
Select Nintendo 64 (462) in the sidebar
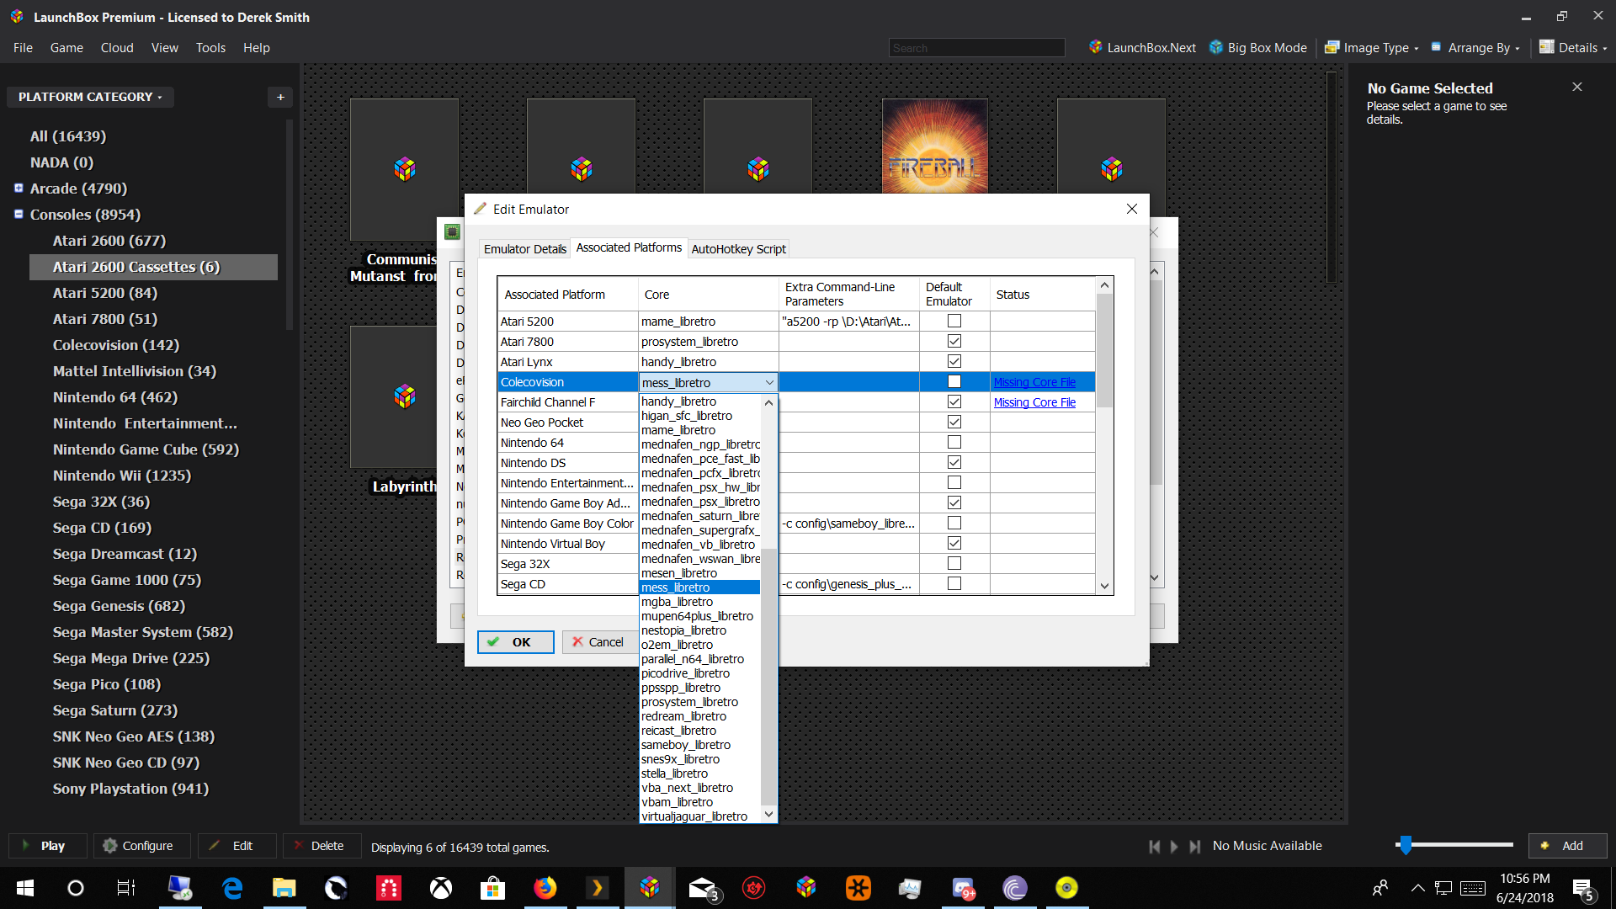pyautogui.click(x=115, y=397)
